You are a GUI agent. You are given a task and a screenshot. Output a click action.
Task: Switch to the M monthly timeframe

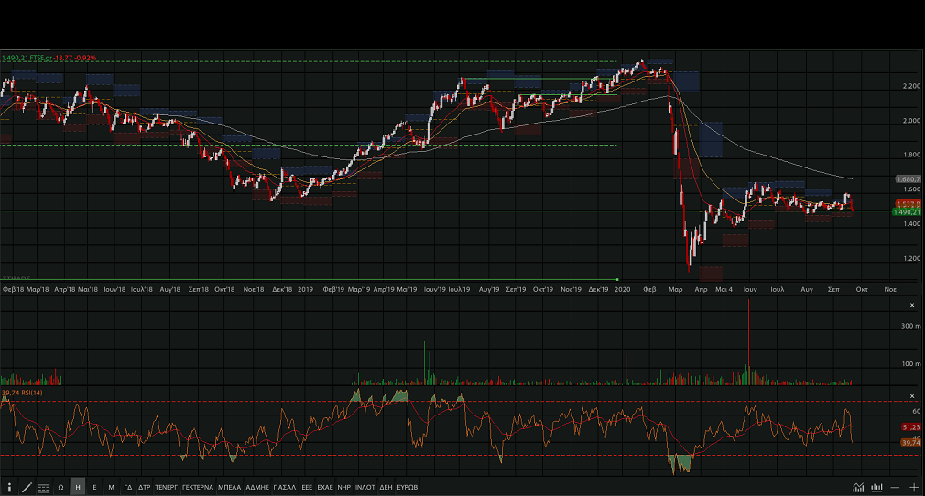tap(111, 488)
